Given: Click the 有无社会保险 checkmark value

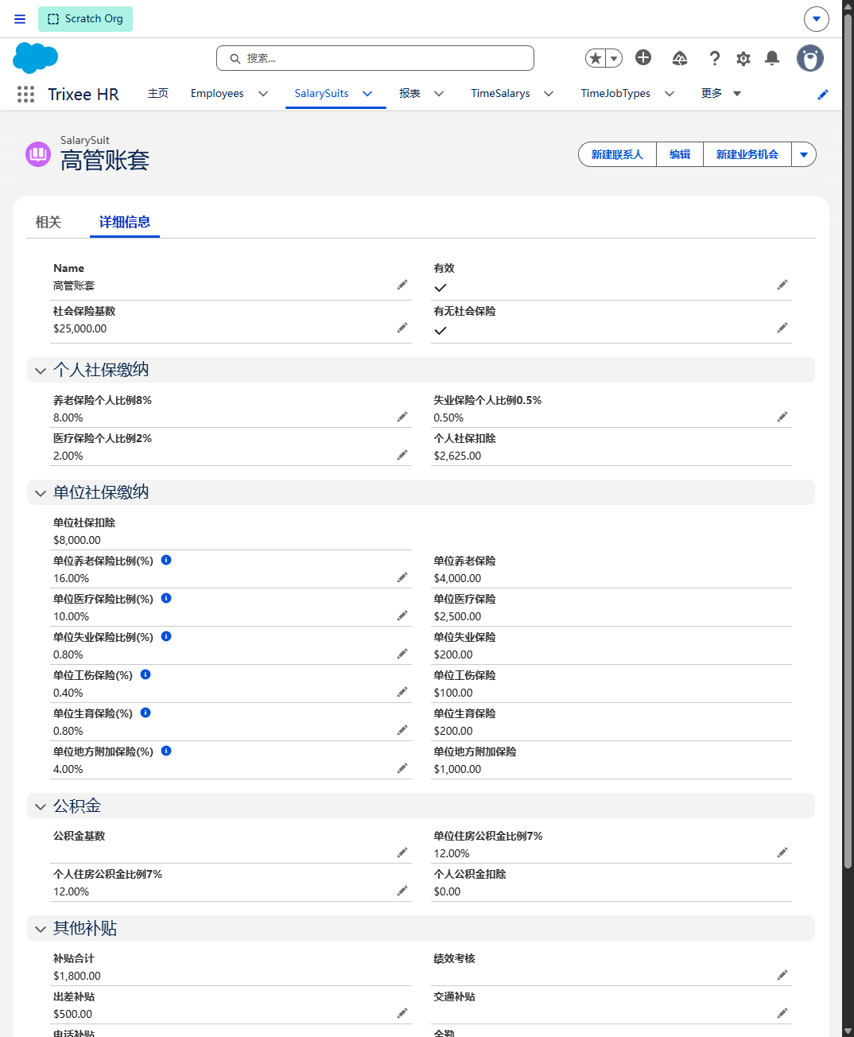Looking at the screenshot, I should 441,331.
